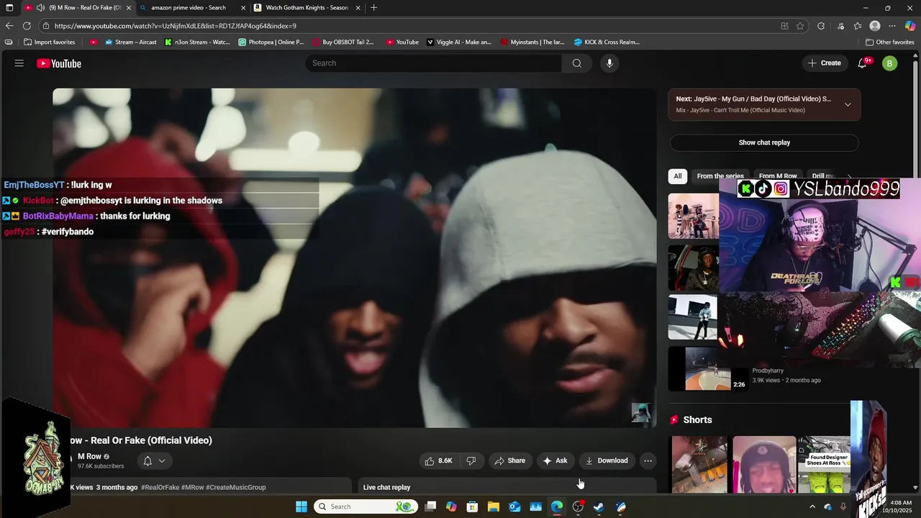The image size is (921, 518).
Task: Open n3on Stream bookmark
Action: [196, 42]
